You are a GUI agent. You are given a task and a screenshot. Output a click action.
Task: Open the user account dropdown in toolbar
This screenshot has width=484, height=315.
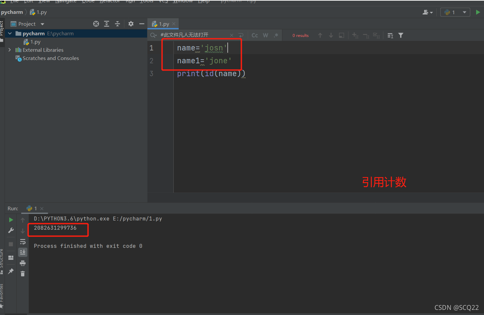click(428, 12)
